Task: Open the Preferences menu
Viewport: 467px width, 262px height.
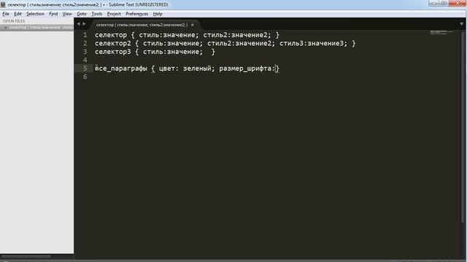Action: 136,14
